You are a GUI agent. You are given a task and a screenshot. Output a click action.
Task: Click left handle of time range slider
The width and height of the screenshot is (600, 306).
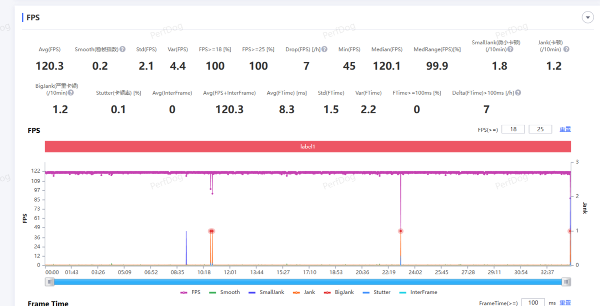[x=49, y=282]
